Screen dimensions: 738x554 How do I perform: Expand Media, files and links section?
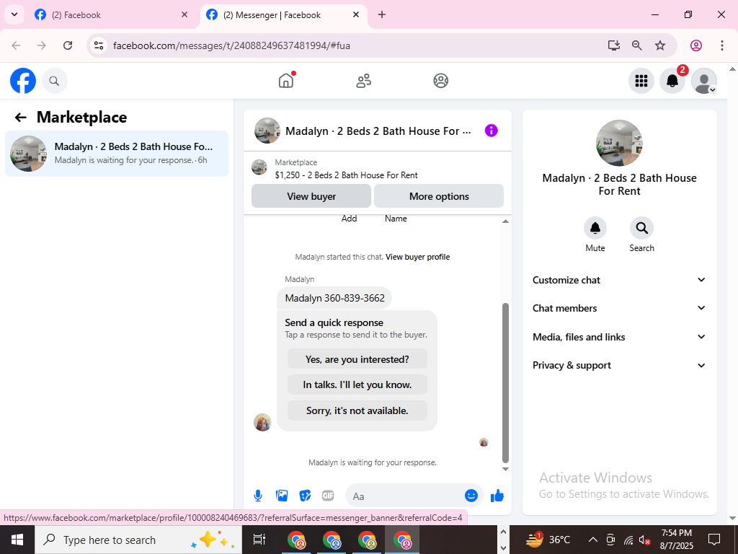click(619, 337)
